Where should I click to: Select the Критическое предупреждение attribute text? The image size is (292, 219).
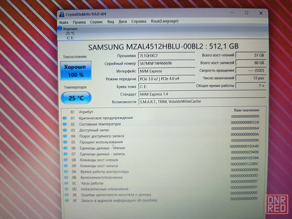106,118
